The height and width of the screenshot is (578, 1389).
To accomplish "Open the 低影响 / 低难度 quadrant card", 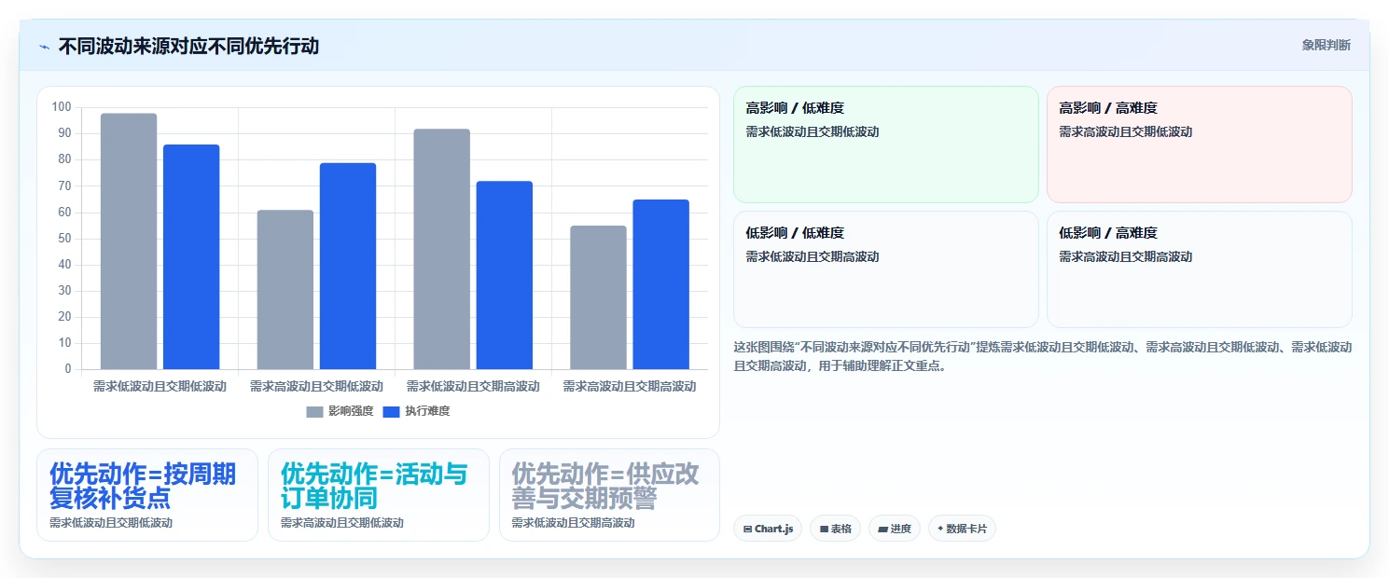I will 886,269.
